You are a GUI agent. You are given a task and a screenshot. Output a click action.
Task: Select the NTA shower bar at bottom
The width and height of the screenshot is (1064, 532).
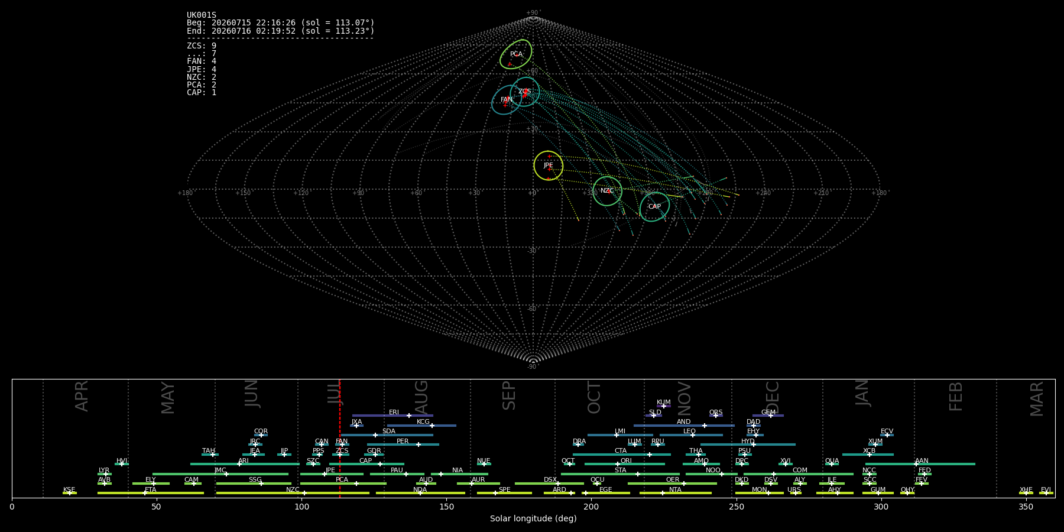tap(676, 493)
